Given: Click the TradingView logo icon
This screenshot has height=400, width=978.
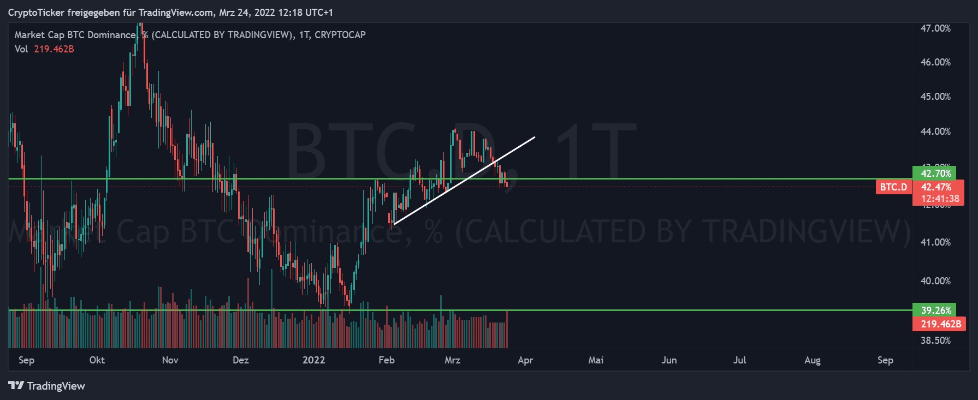Looking at the screenshot, I should pos(16,386).
